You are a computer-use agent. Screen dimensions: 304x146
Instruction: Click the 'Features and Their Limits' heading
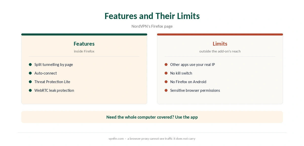point(152,16)
